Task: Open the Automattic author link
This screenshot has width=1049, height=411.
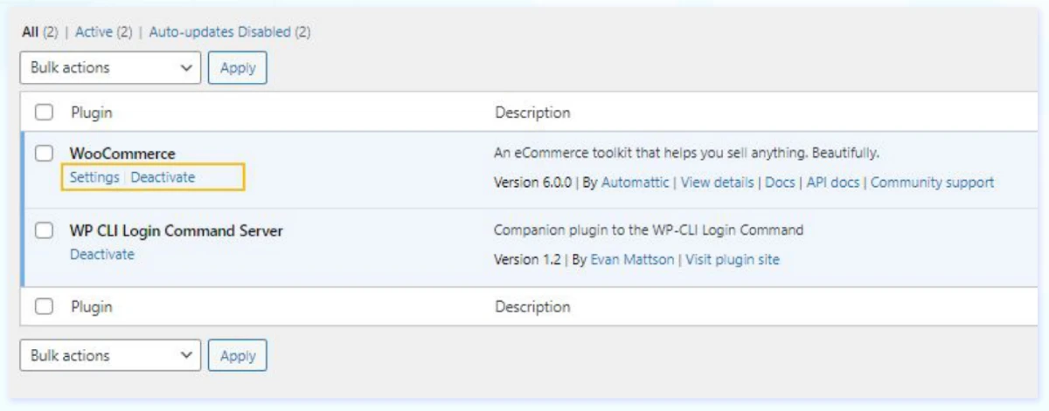Action: pos(636,182)
